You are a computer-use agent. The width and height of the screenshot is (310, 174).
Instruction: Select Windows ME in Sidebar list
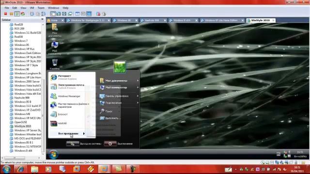pos(22,114)
